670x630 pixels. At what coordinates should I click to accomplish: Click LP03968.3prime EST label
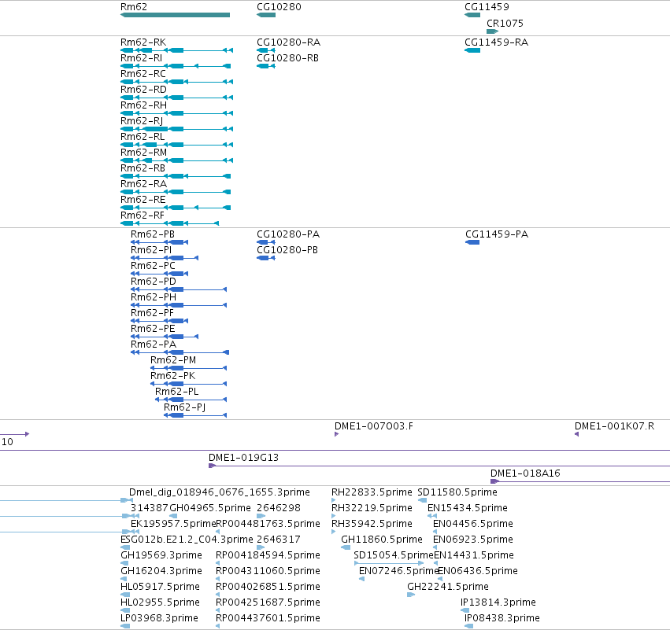click(159, 618)
